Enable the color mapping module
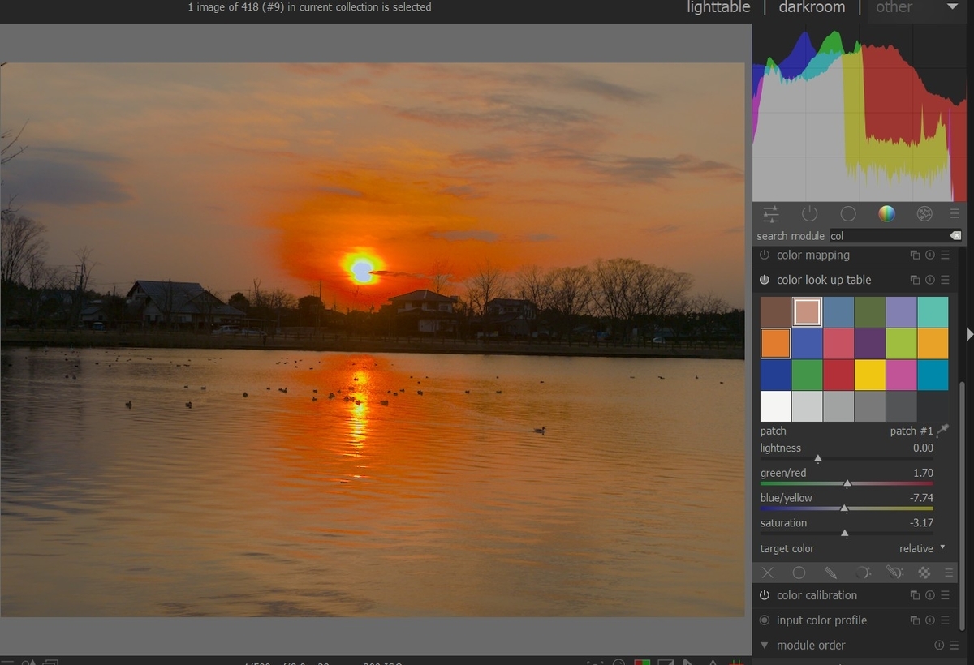Viewport: 974px width, 665px height. click(765, 255)
